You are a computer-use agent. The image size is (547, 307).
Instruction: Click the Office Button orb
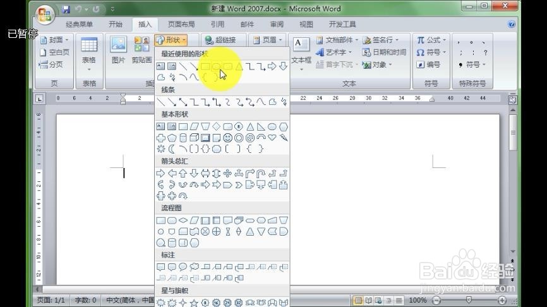click(45, 15)
